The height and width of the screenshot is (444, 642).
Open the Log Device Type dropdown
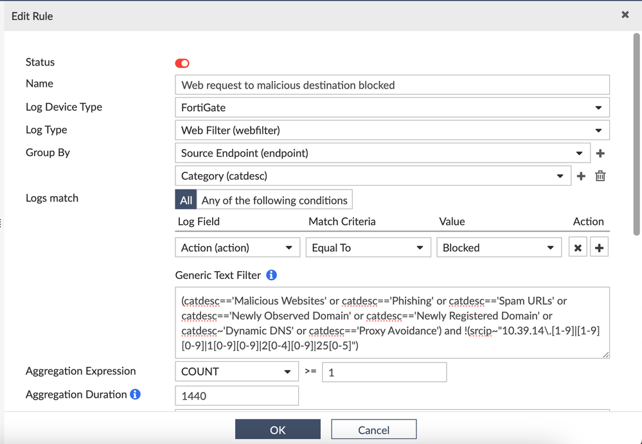[391, 107]
